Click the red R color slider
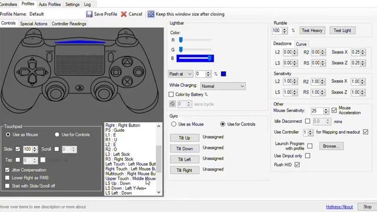This screenshot has width=377, height=212. [195, 40]
